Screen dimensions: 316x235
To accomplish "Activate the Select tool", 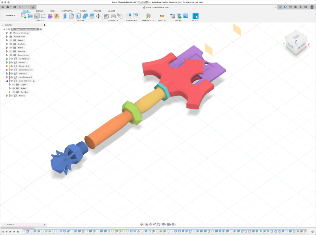I will pos(196,16).
